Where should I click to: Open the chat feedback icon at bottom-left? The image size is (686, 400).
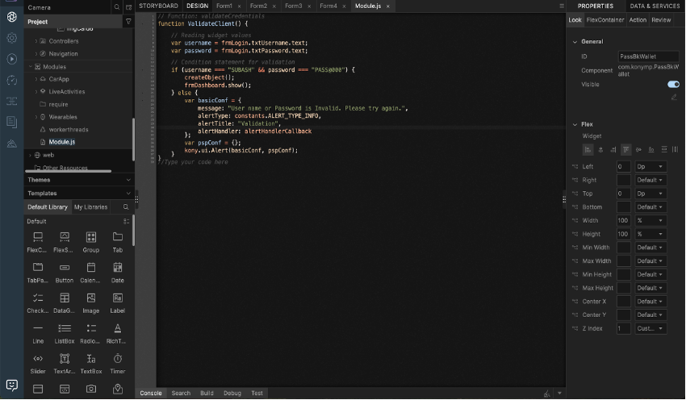(11, 385)
